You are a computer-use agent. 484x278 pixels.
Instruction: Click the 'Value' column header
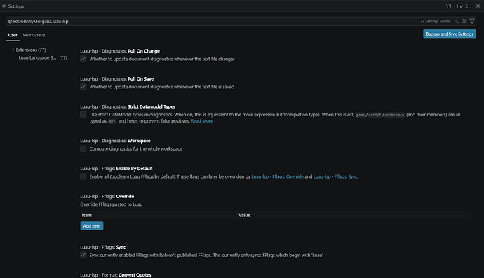[244, 215]
